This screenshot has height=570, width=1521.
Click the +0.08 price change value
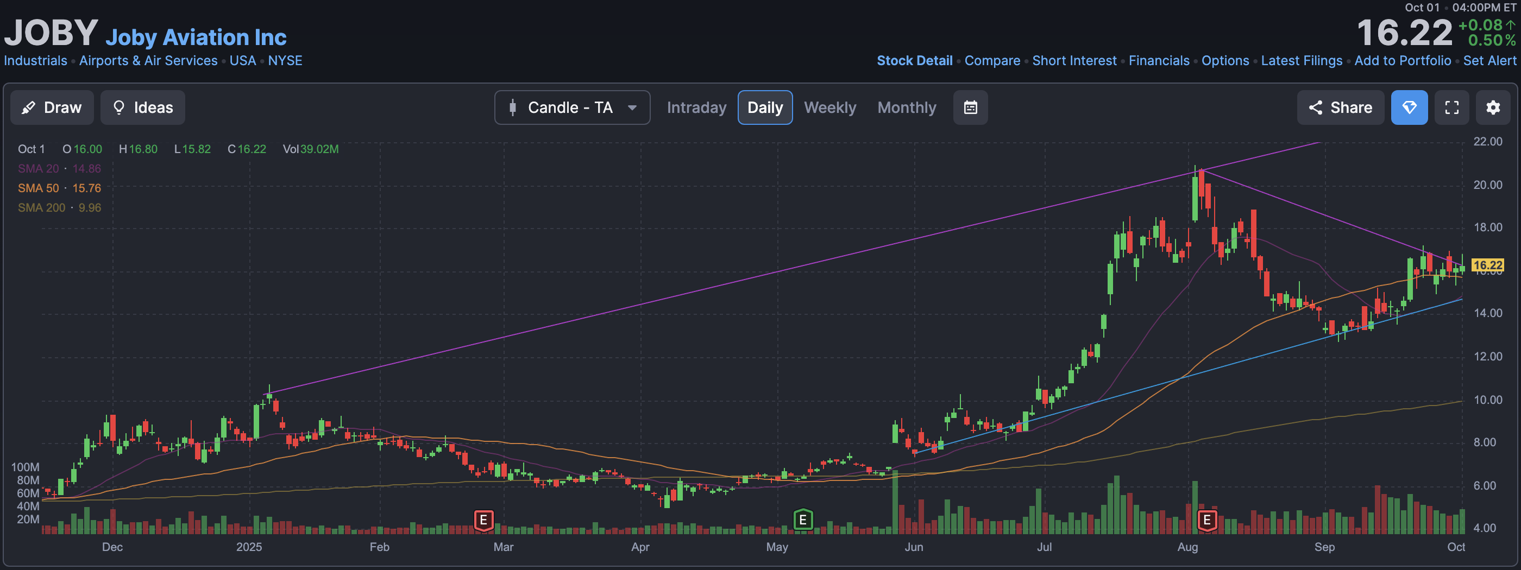(x=1481, y=26)
